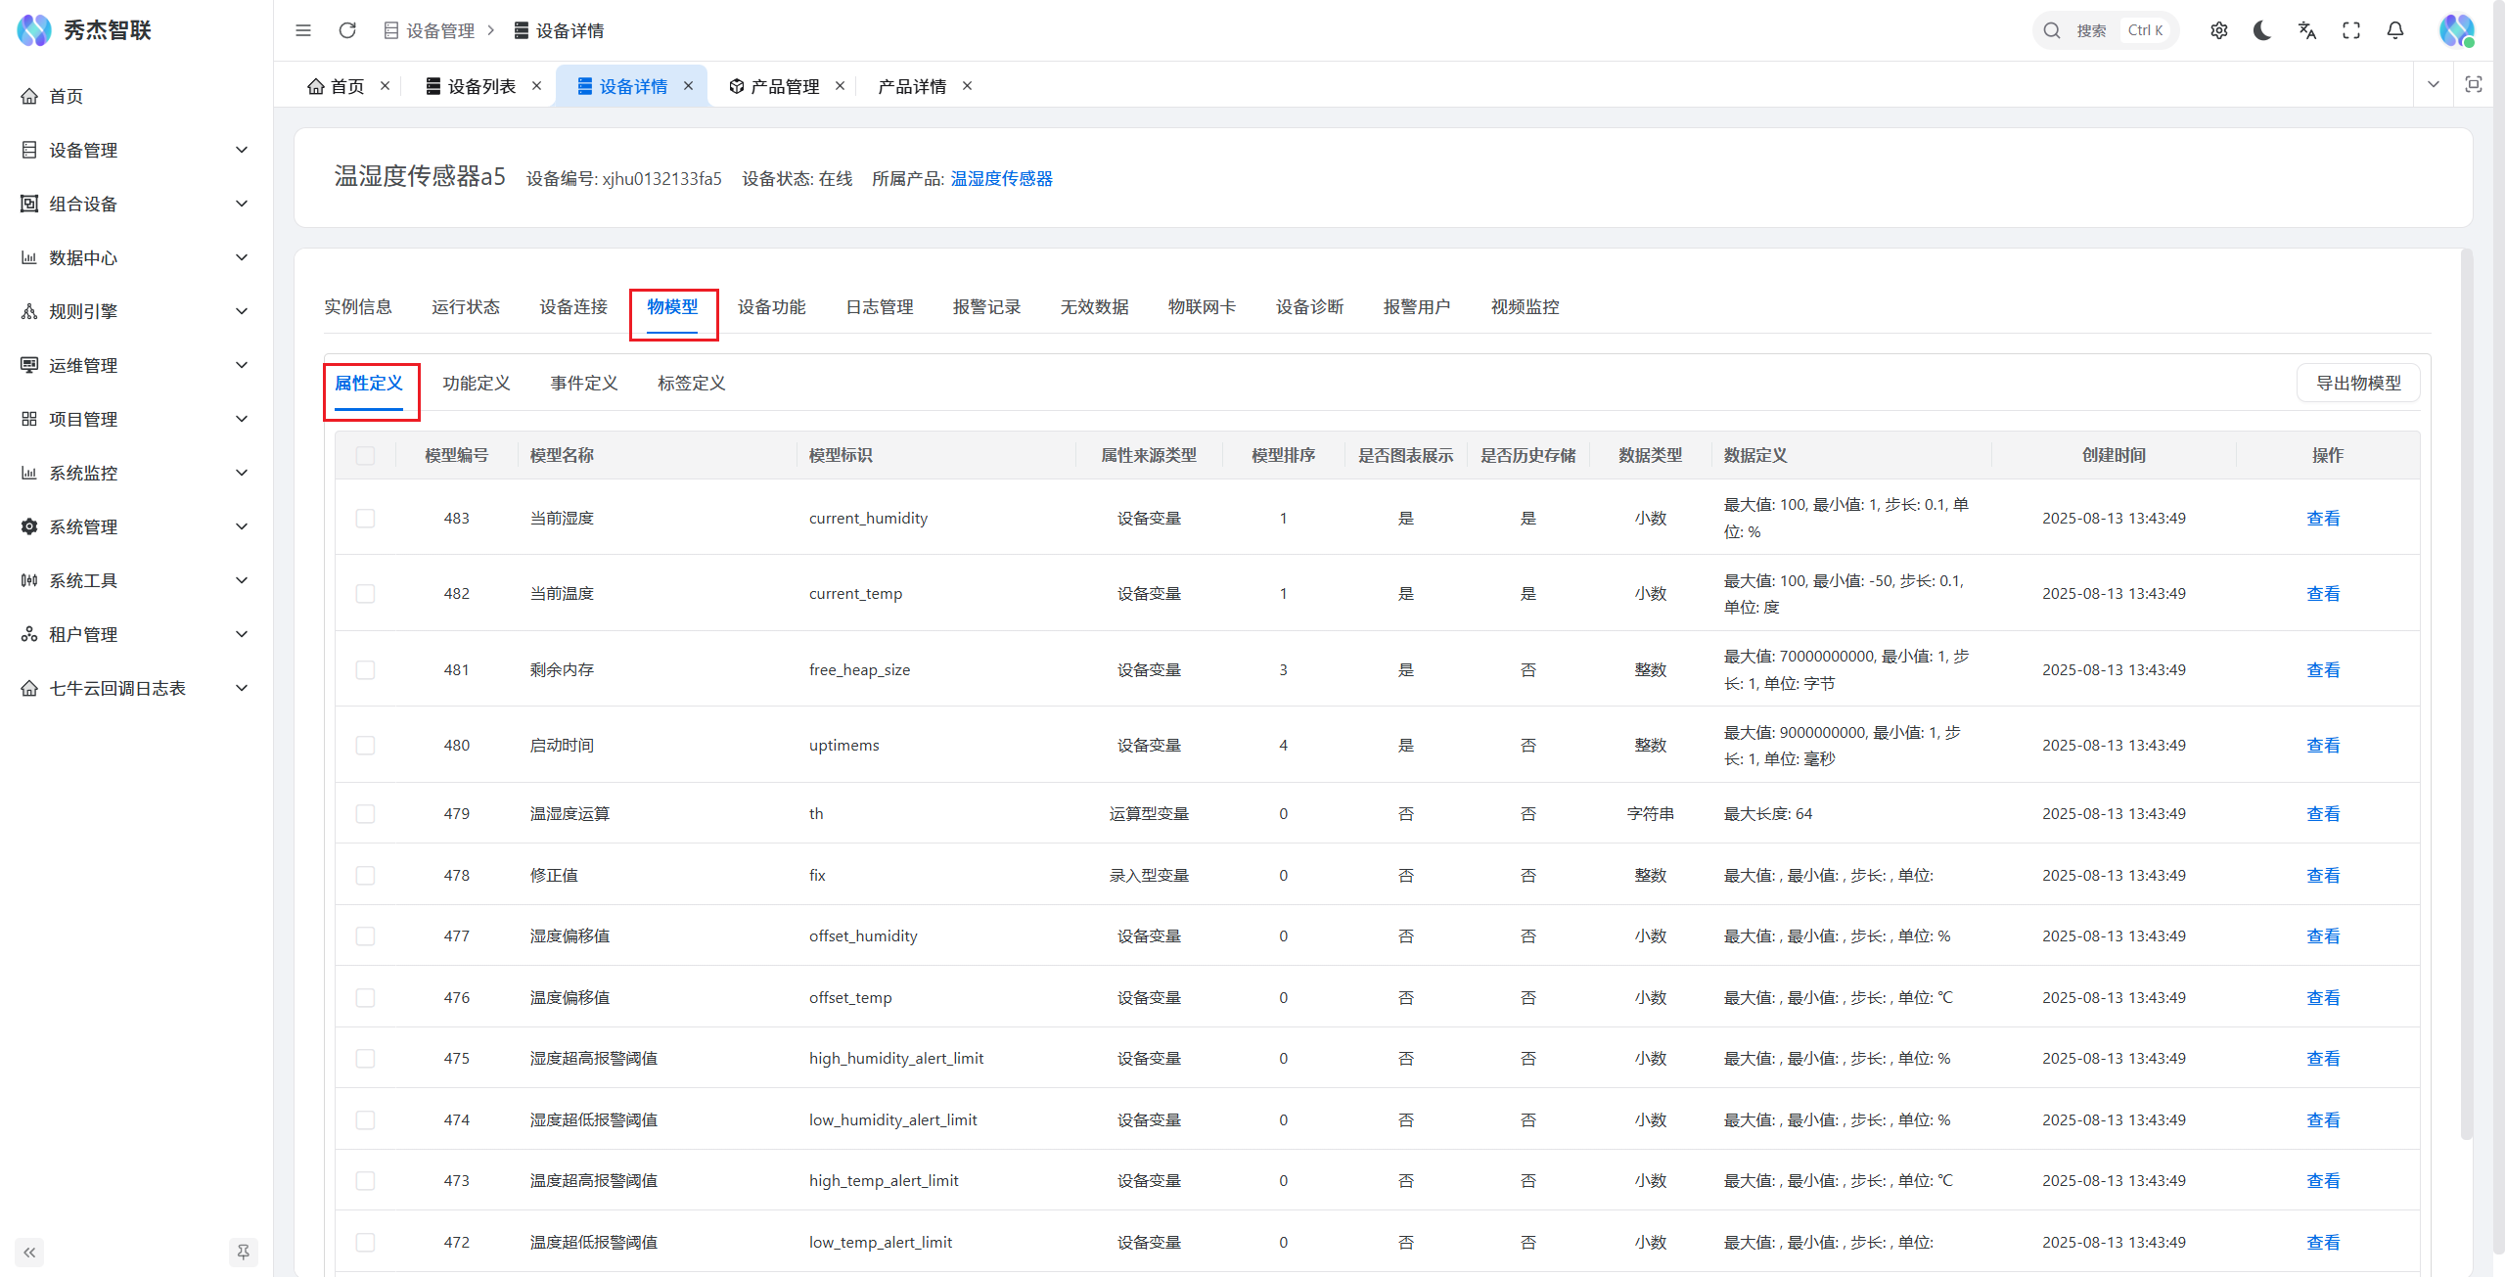Screen dimensions: 2505x1277
Task: Enter fullscreen mode icon
Action: pyautogui.click(x=2351, y=30)
